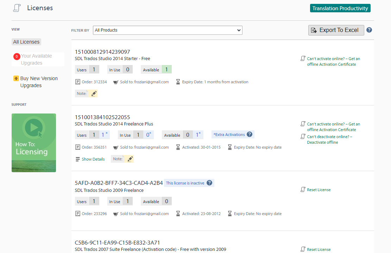
Task: Click the Translation Productivity button
Action: pyautogui.click(x=340, y=8)
